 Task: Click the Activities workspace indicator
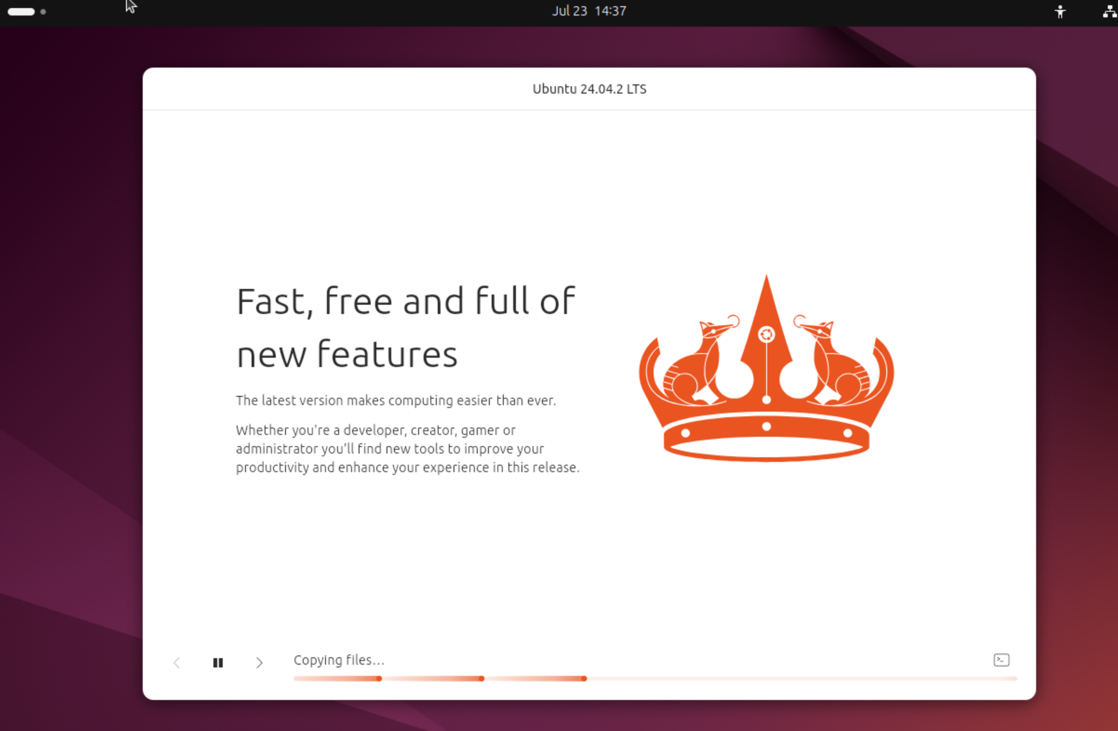click(x=27, y=11)
